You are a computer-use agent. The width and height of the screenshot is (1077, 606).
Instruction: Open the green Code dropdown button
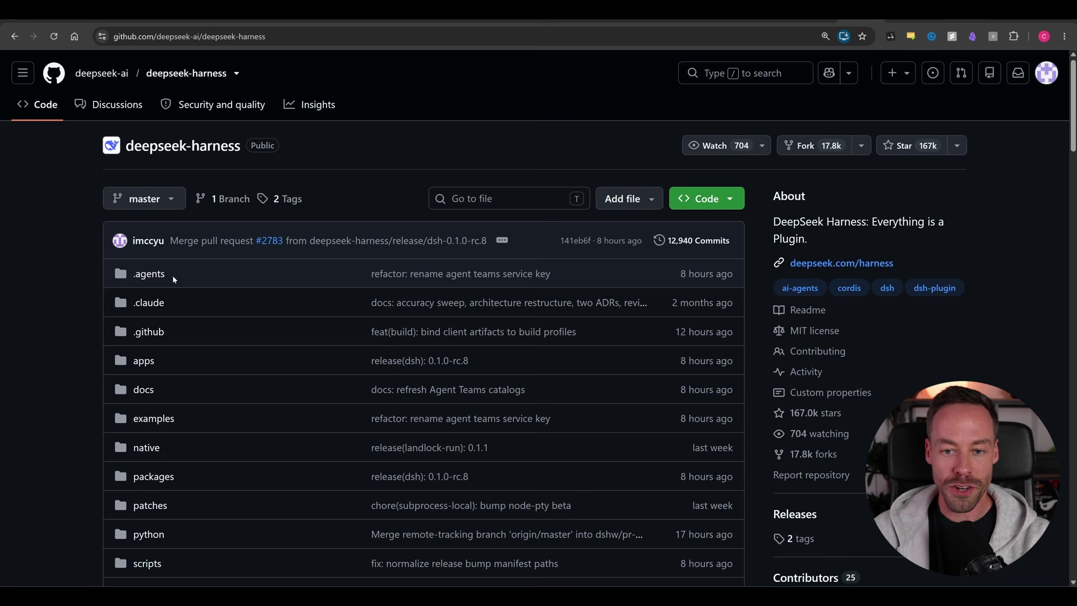(707, 199)
